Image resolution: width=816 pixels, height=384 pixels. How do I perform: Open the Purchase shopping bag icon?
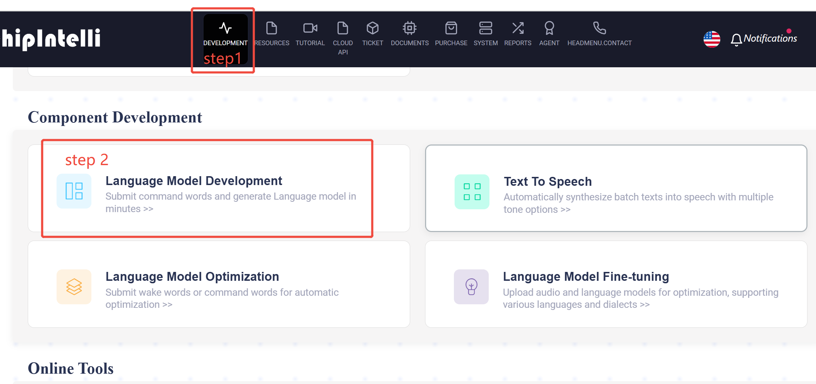(451, 28)
